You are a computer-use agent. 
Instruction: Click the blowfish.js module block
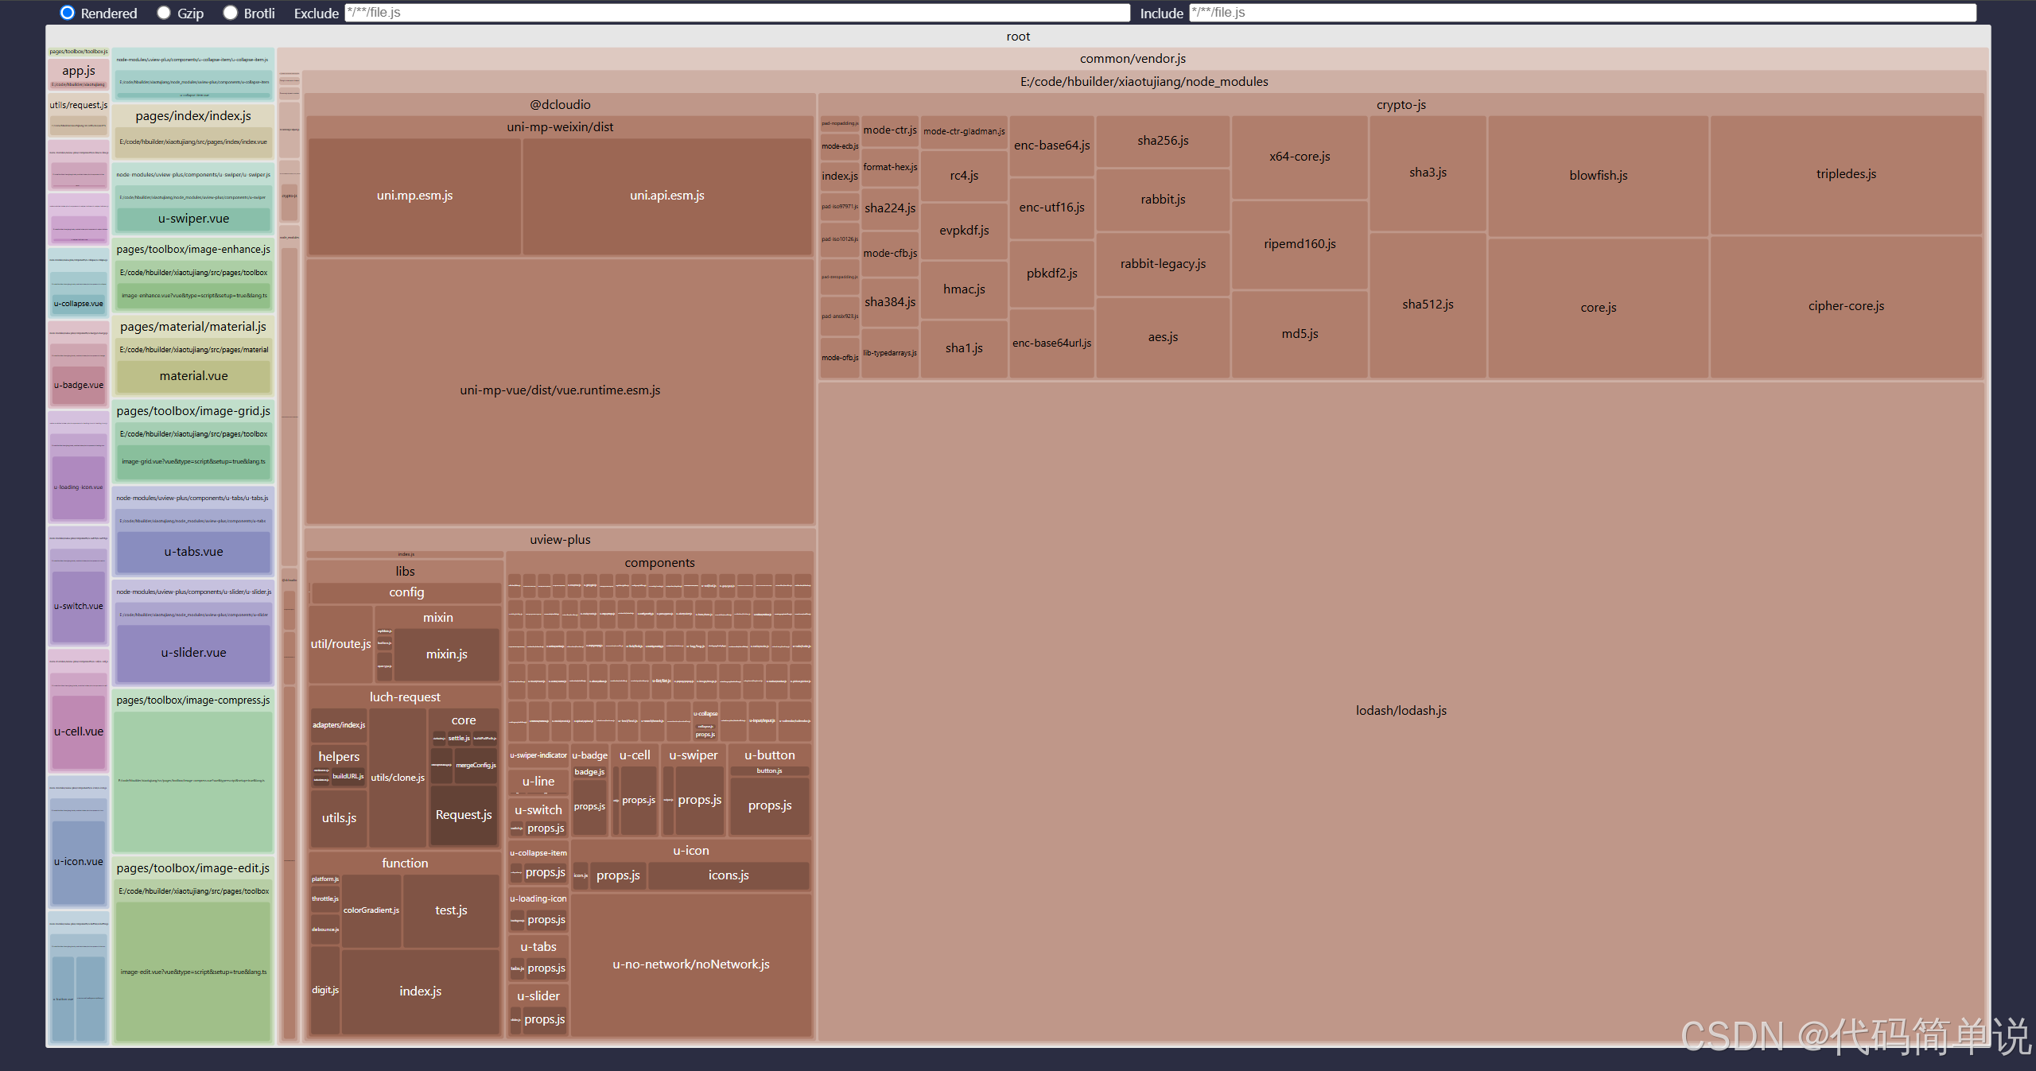(1598, 176)
